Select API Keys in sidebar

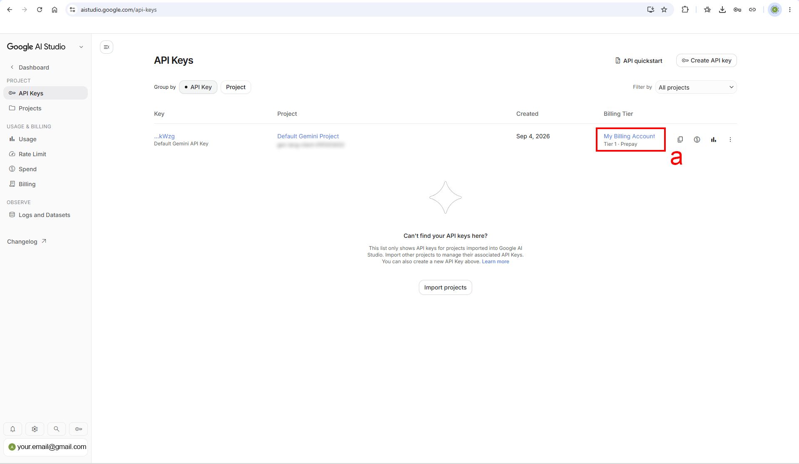click(45, 93)
